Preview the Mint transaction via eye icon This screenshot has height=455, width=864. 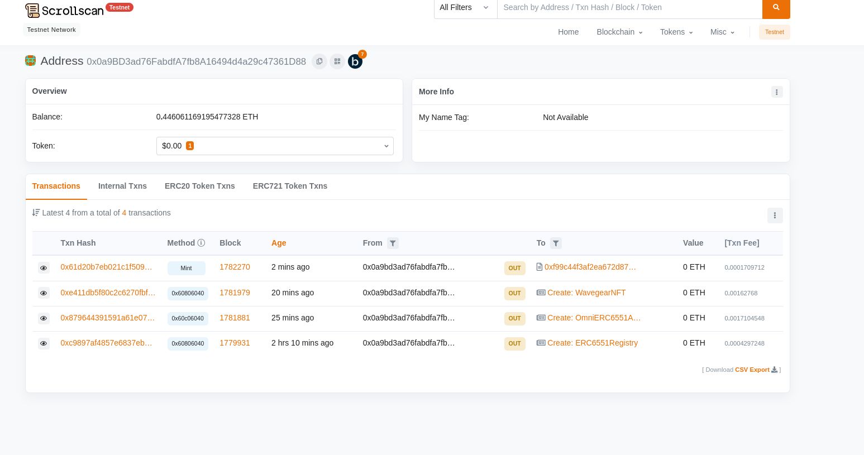pyautogui.click(x=44, y=268)
